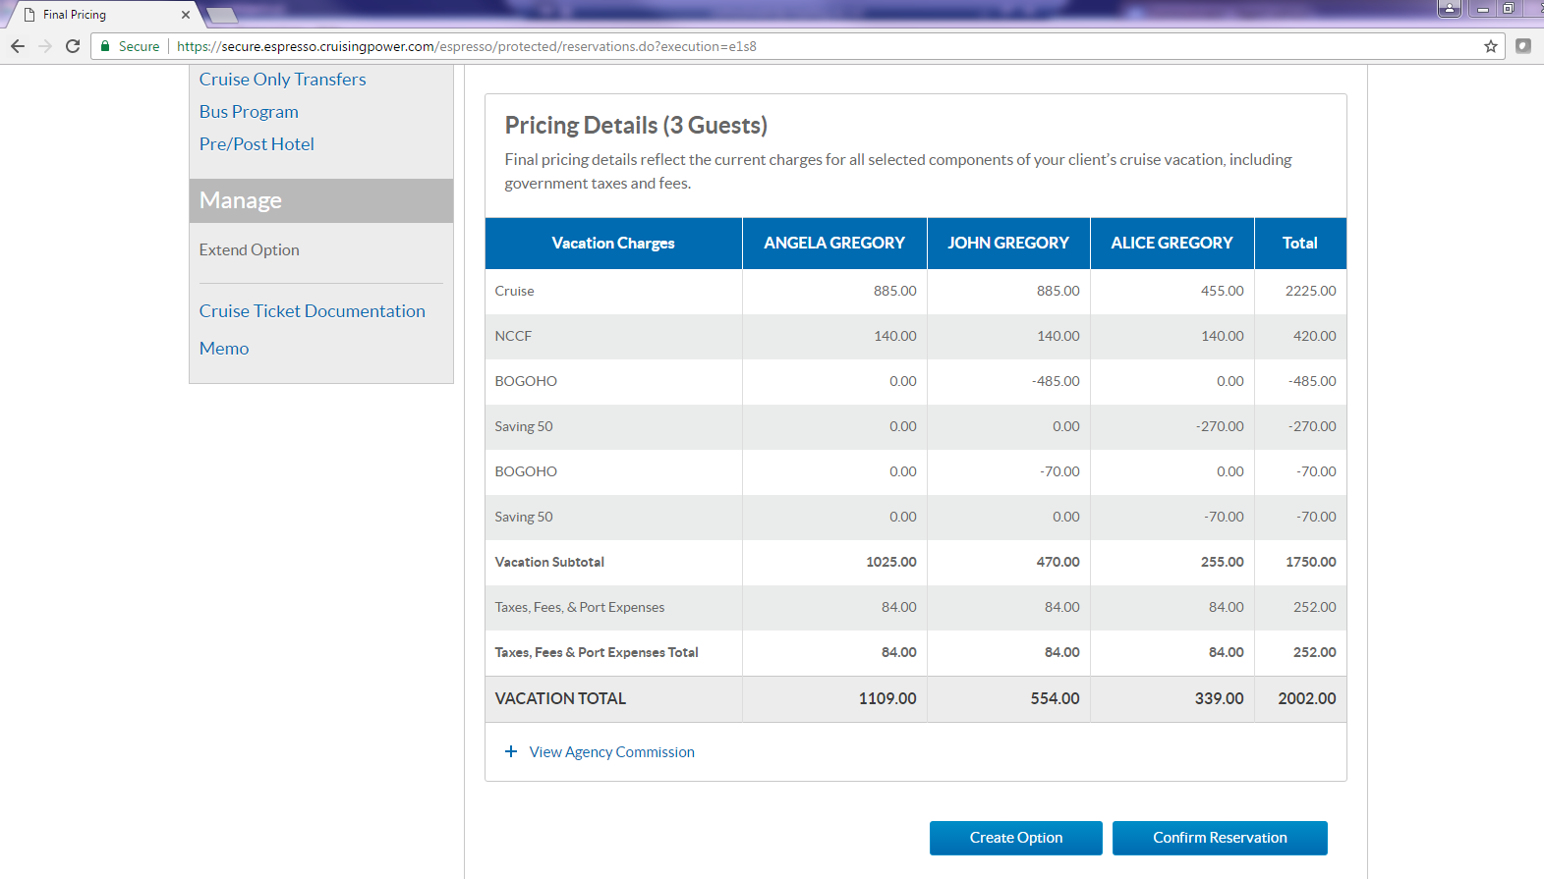Click the plus icon beside View Agency Commission
Screen dimensions: 1544x879
coord(511,751)
